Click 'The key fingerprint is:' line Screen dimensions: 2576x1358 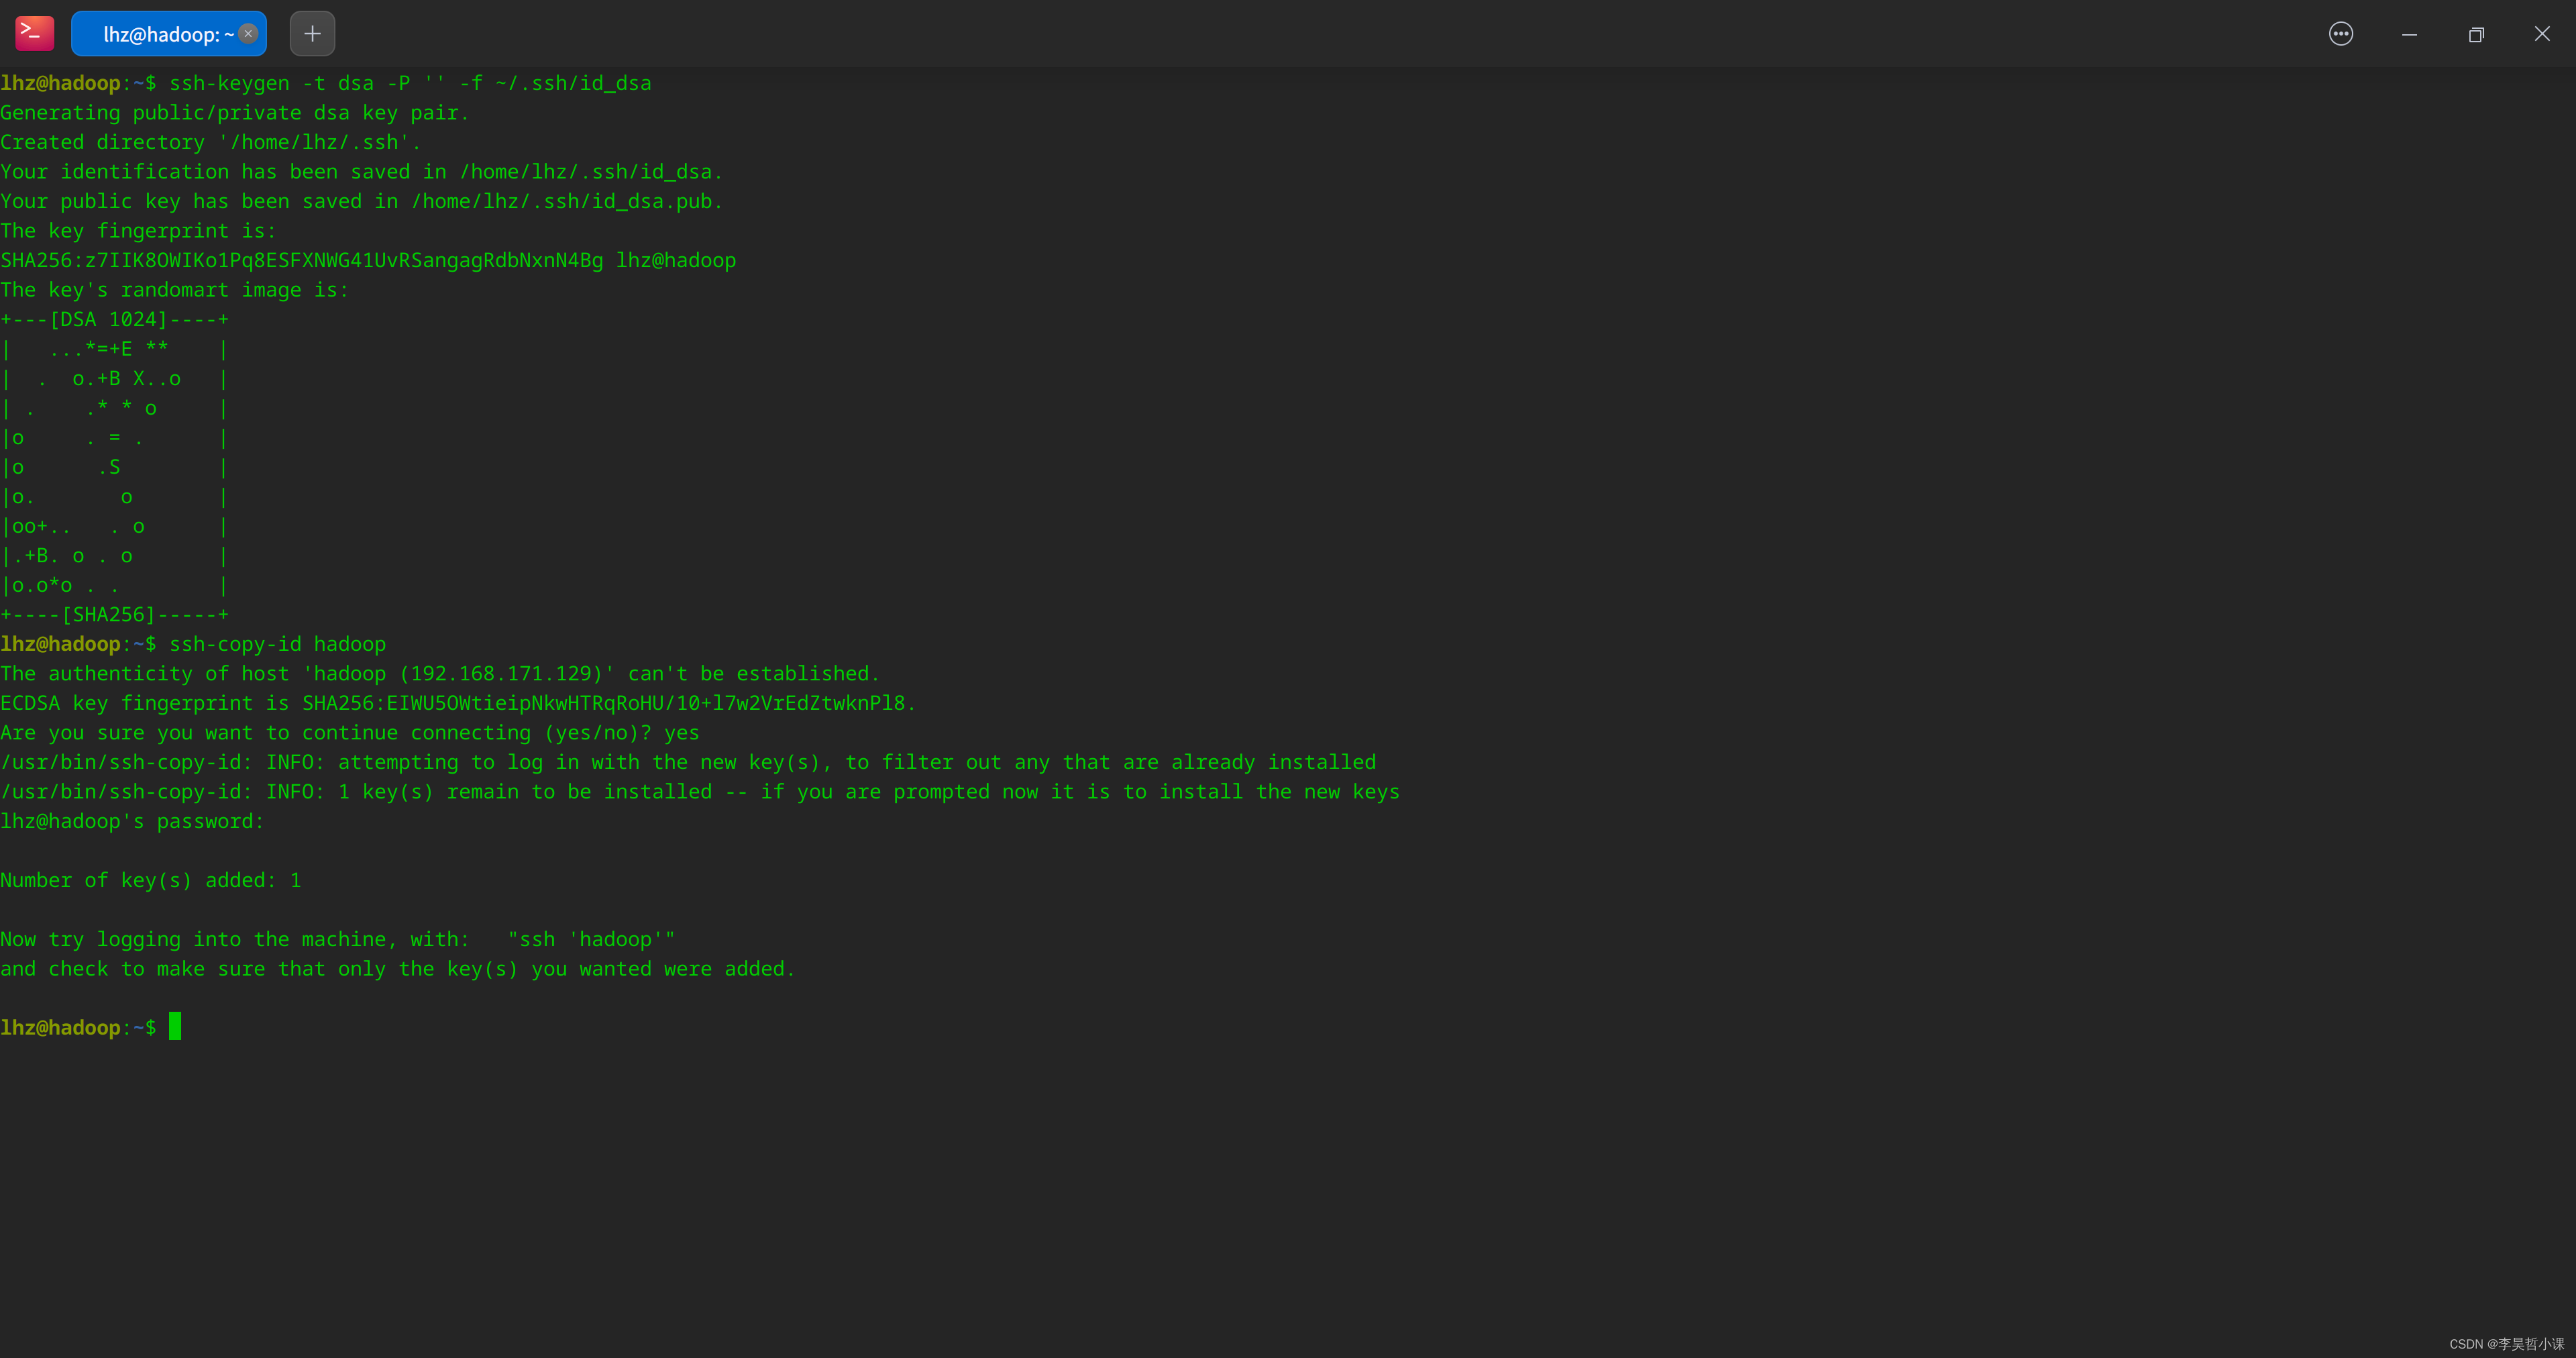138,231
